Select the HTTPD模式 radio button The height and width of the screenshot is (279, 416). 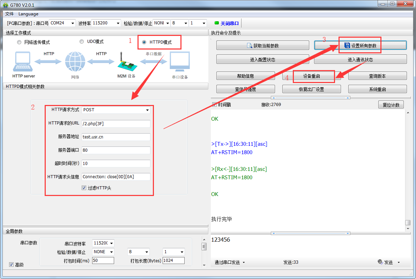[x=144, y=42]
